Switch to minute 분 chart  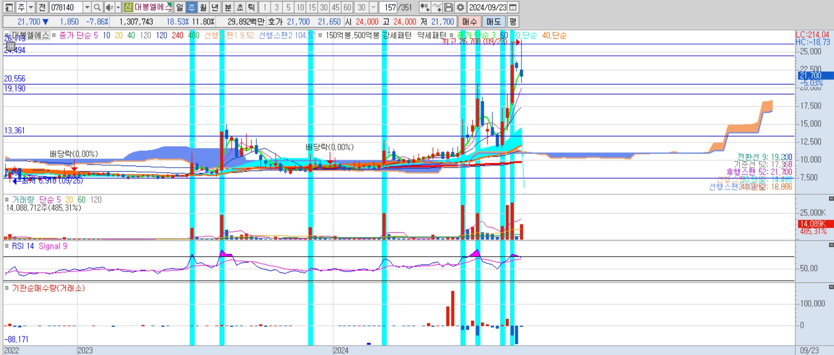click(x=228, y=7)
